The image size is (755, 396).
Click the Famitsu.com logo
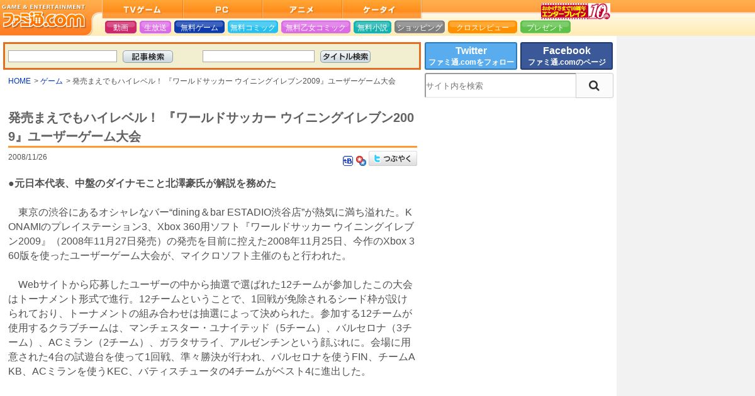[43, 17]
